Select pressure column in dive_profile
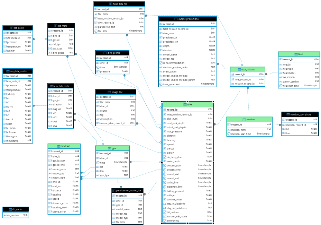321x225 pixels. coord(112,71)
